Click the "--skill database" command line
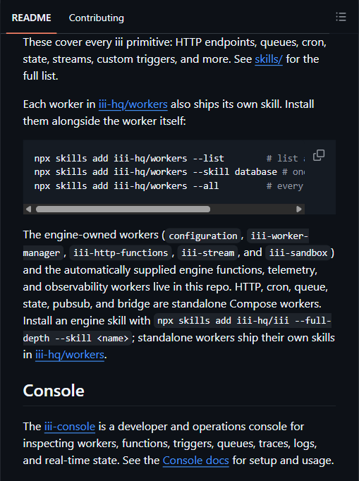Screen dimensions: 359x481 tap(156, 172)
